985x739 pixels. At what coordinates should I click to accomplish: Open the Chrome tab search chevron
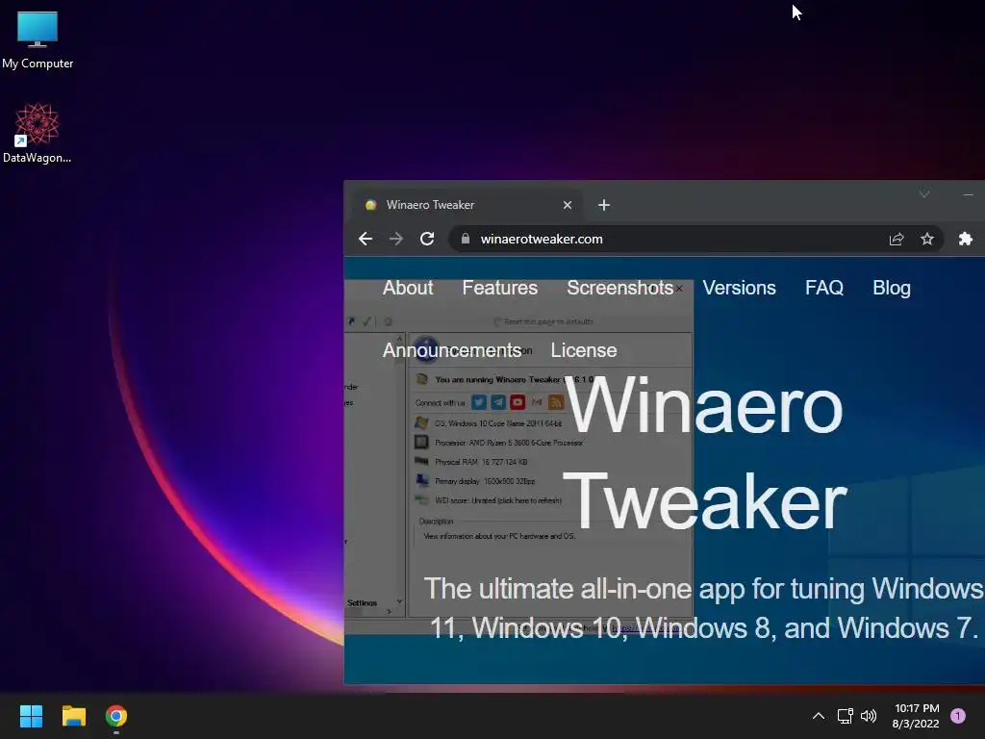[x=924, y=194]
